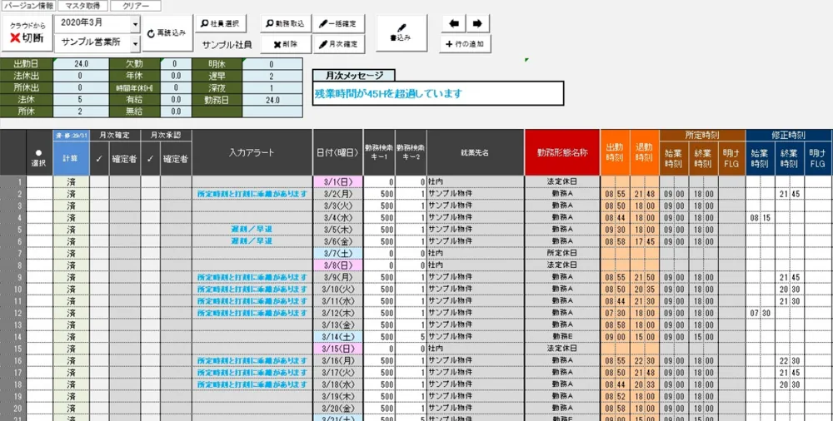Click 法定休日 in the 3/15 row

(x=562, y=349)
